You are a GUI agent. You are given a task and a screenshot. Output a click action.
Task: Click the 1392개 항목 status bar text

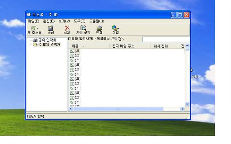35,116
